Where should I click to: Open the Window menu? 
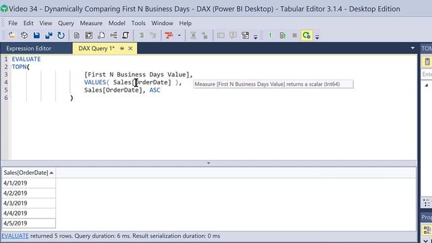(162, 23)
